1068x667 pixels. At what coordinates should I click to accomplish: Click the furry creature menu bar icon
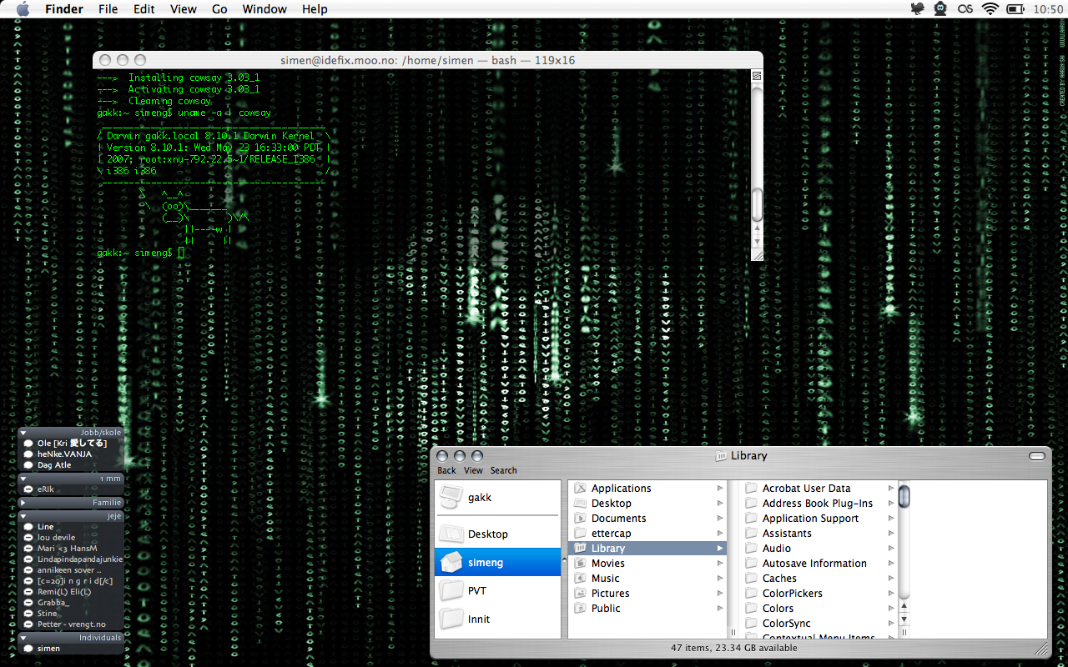coord(941,9)
